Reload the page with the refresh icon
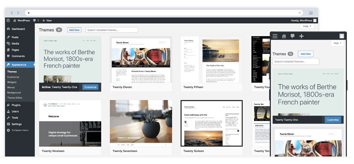Screen dimensions: 354x164 pyautogui.click(x=300, y=13)
